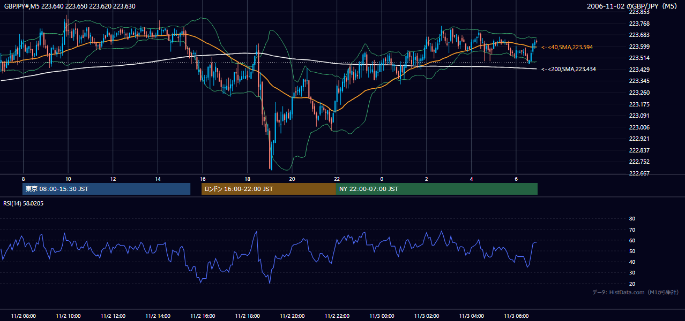Click the bottom date label 11/2 14:00
The image size is (685, 321).
click(x=158, y=316)
